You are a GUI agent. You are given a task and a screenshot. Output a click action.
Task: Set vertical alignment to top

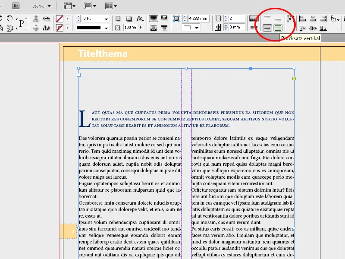tap(267, 17)
